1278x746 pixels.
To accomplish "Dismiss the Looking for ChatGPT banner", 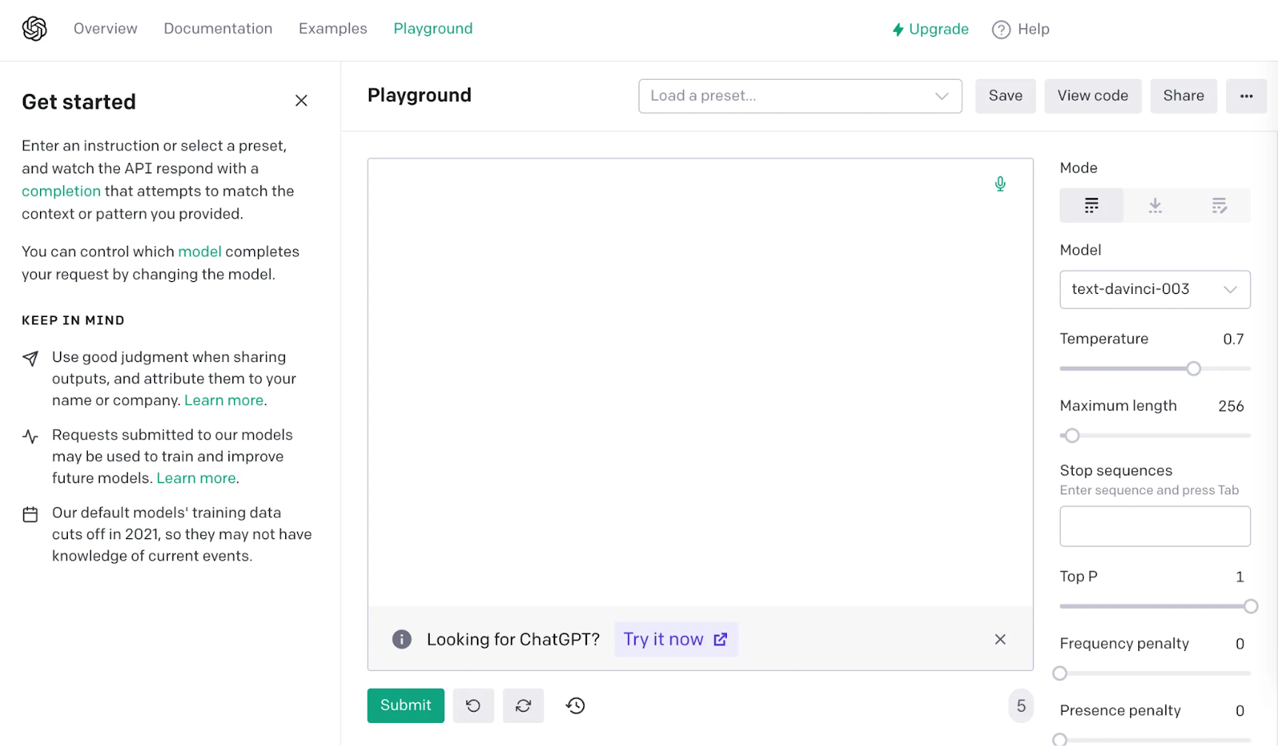I will (x=1000, y=639).
